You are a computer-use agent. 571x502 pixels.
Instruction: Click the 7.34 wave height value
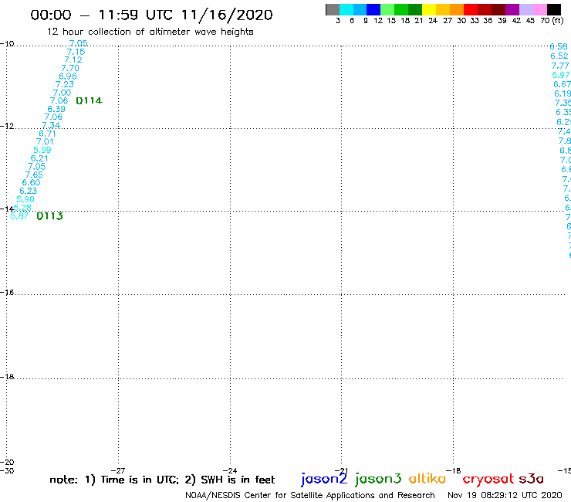[51, 125]
